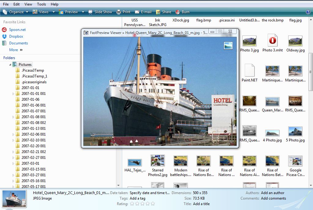
Task: Open the Help question mark icon
Action: click(308, 12)
